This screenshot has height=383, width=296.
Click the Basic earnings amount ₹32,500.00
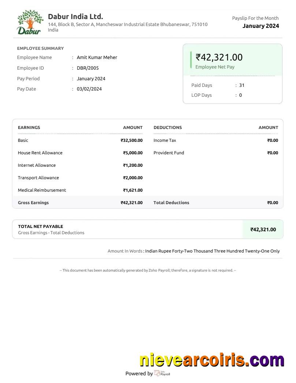(132, 140)
